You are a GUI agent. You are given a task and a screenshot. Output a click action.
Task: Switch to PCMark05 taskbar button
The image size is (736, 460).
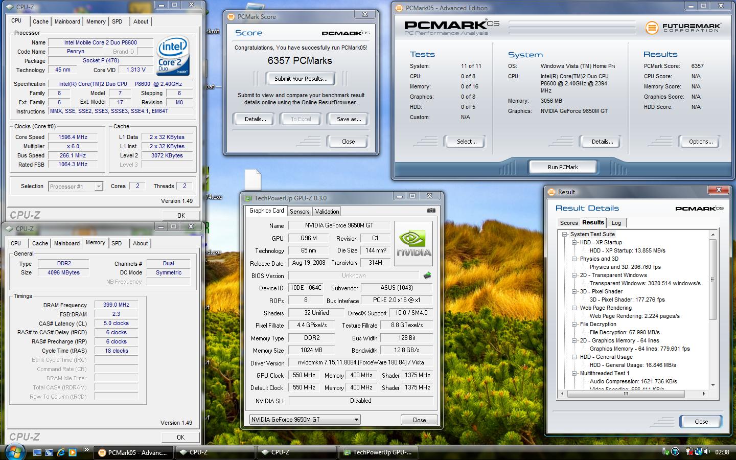tap(133, 452)
